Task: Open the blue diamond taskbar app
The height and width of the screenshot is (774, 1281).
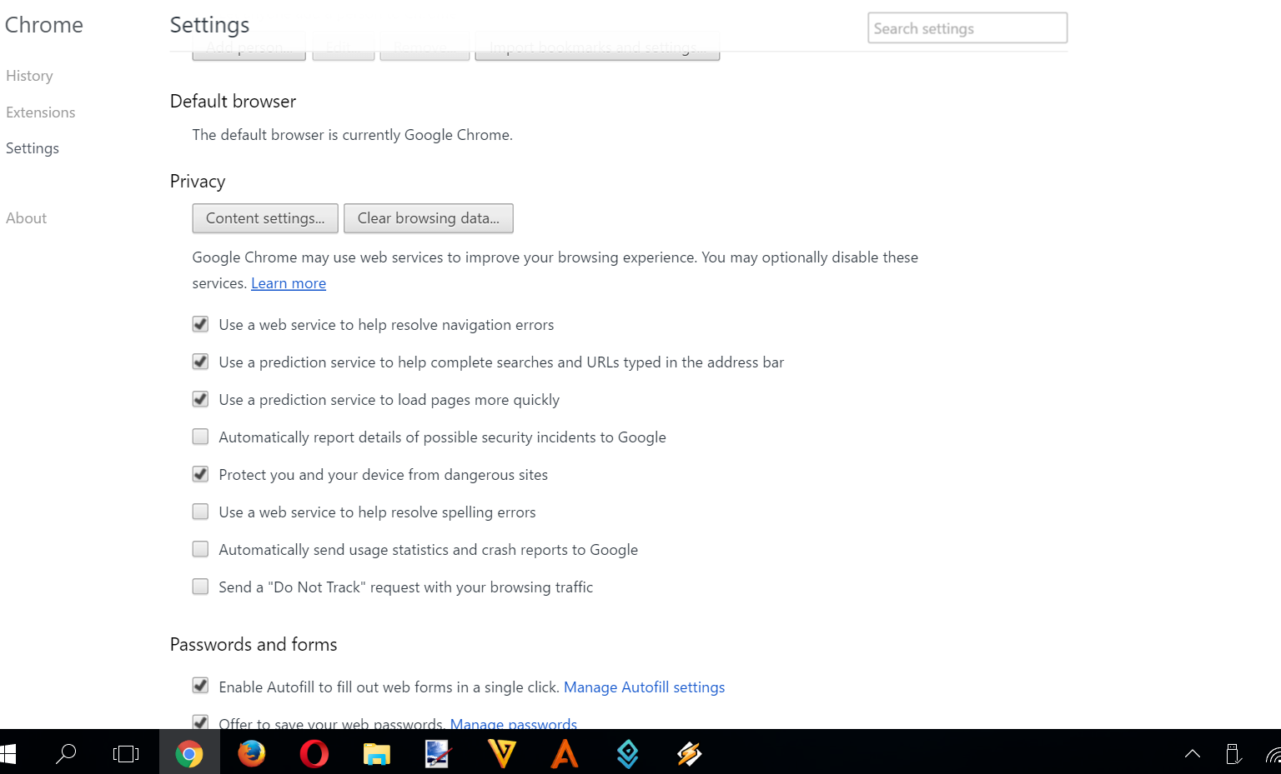Action: 627,754
